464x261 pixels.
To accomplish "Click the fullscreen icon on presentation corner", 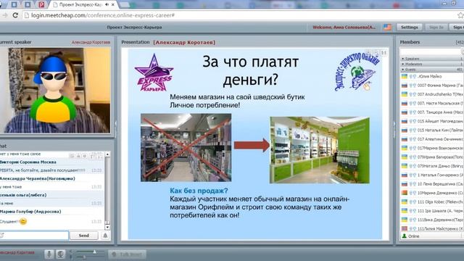I will (384, 53).
